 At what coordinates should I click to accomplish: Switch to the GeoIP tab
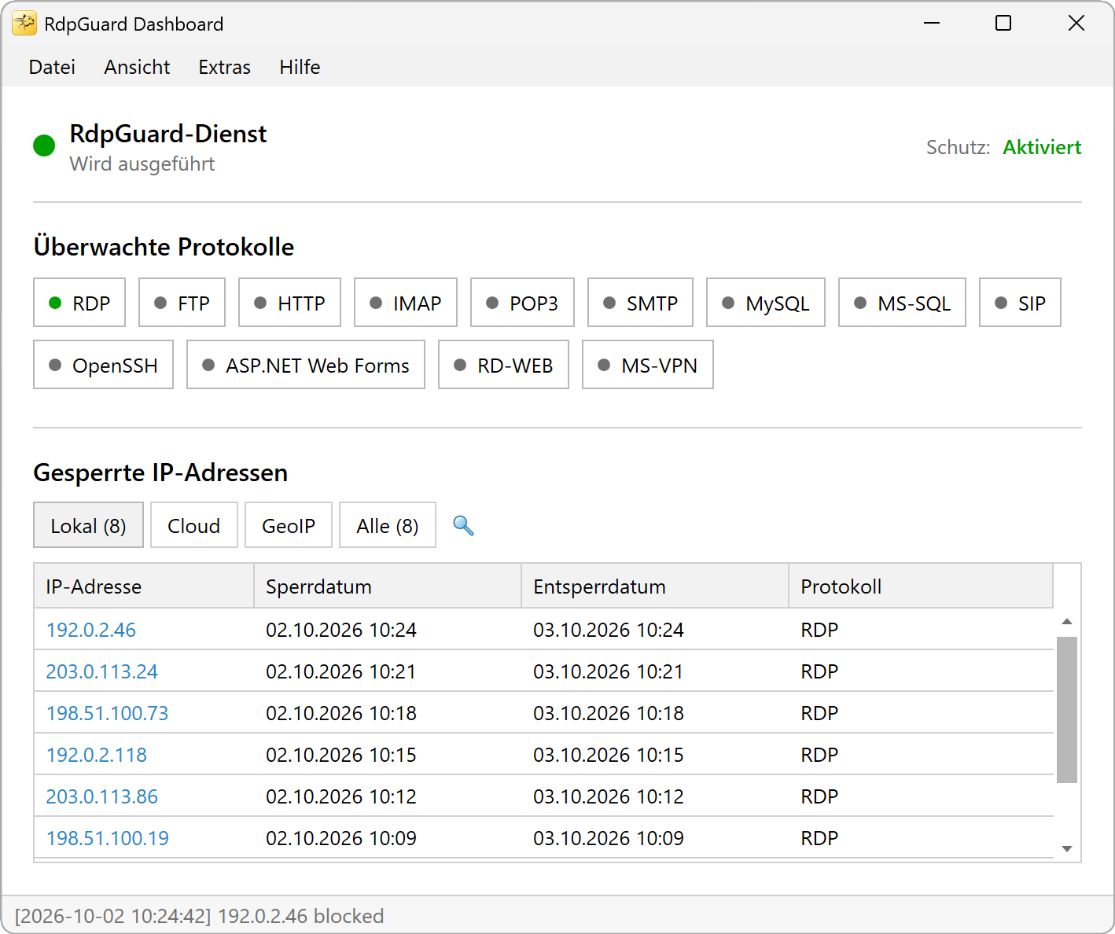coord(289,525)
